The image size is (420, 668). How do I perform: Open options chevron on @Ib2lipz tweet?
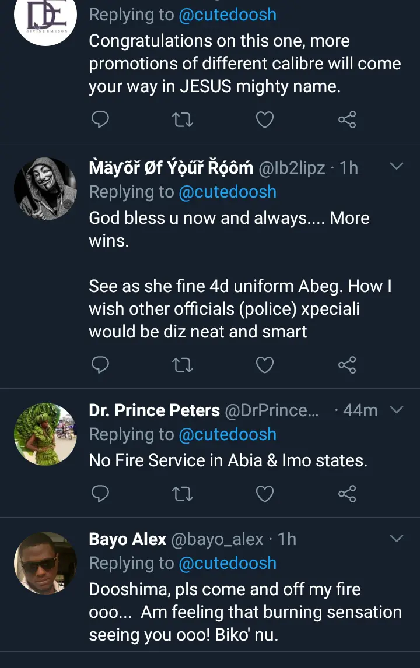tap(397, 166)
